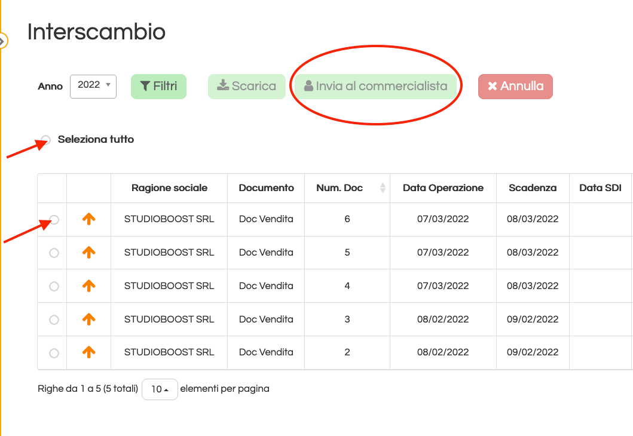The image size is (633, 436).
Task: Click operation date 07/03/2022 of document 4
Action: tap(443, 286)
